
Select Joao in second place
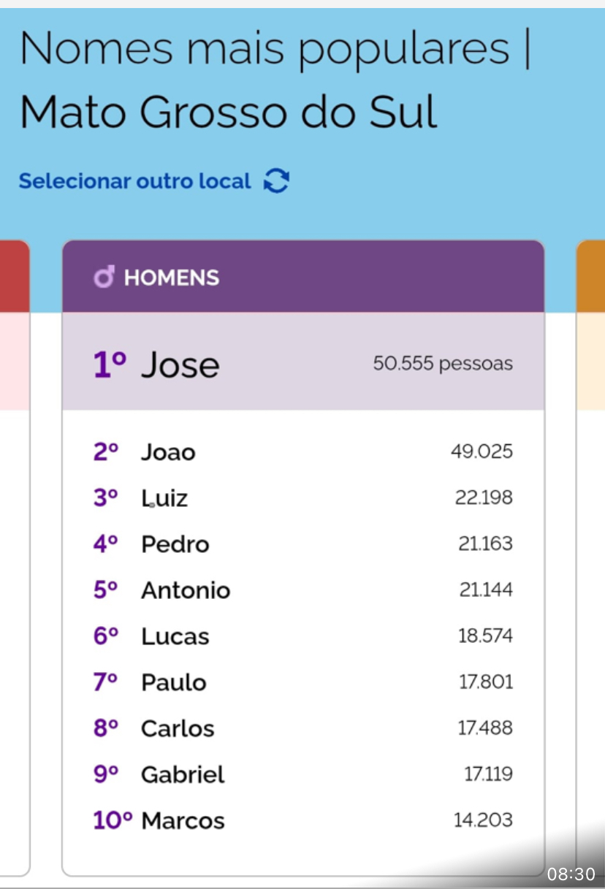pyautogui.click(x=168, y=452)
